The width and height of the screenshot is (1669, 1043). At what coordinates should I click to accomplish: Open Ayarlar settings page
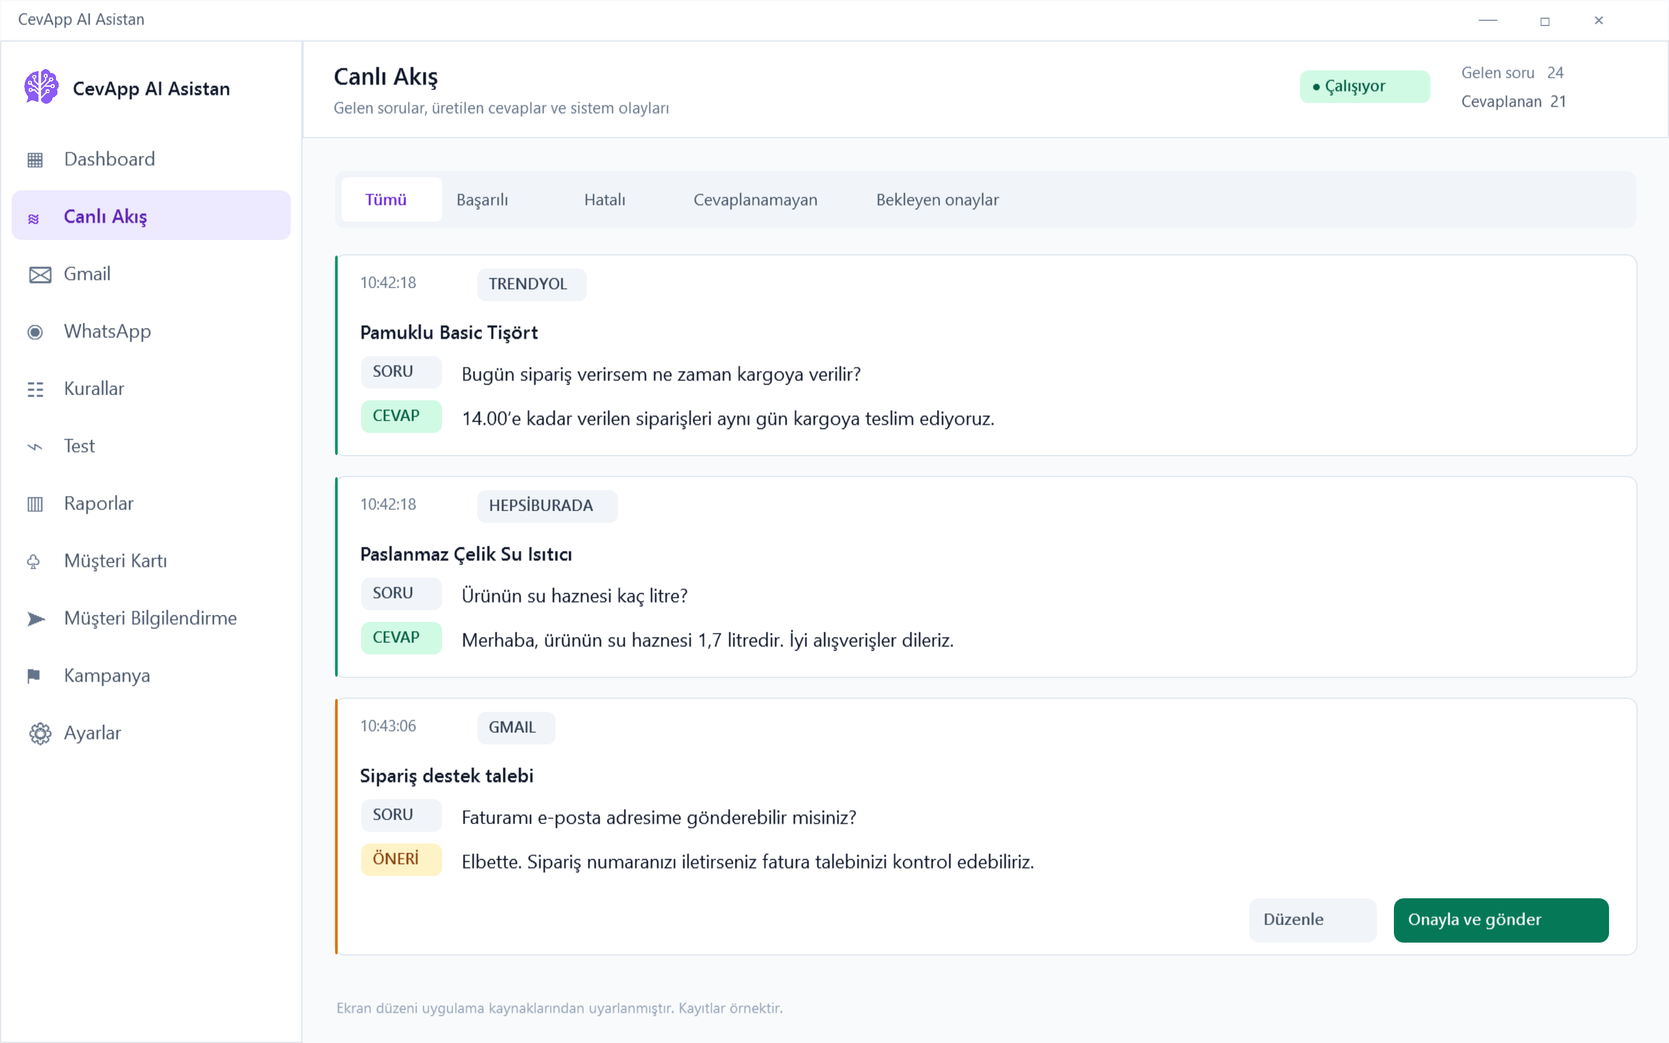[151, 733]
